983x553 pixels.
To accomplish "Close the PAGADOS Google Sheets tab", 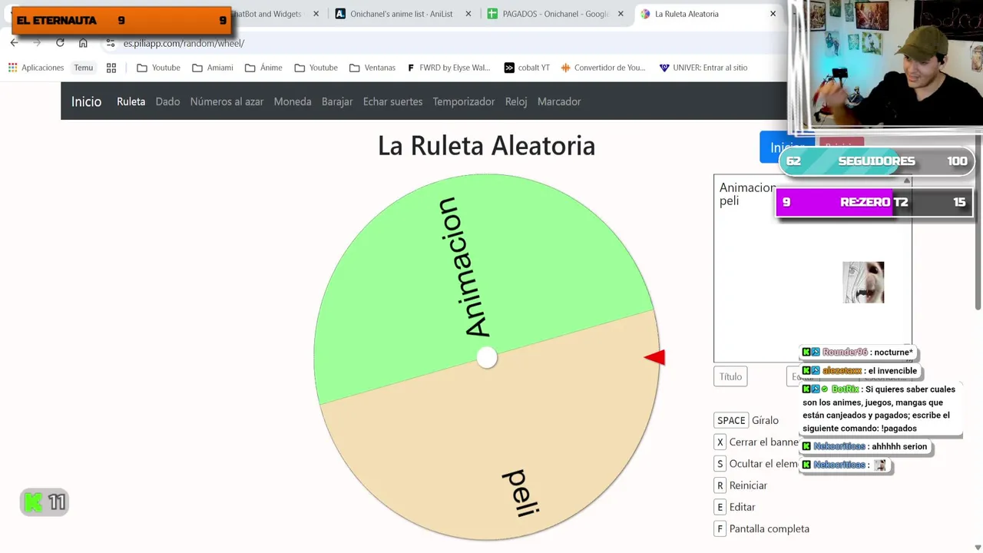I will (621, 14).
